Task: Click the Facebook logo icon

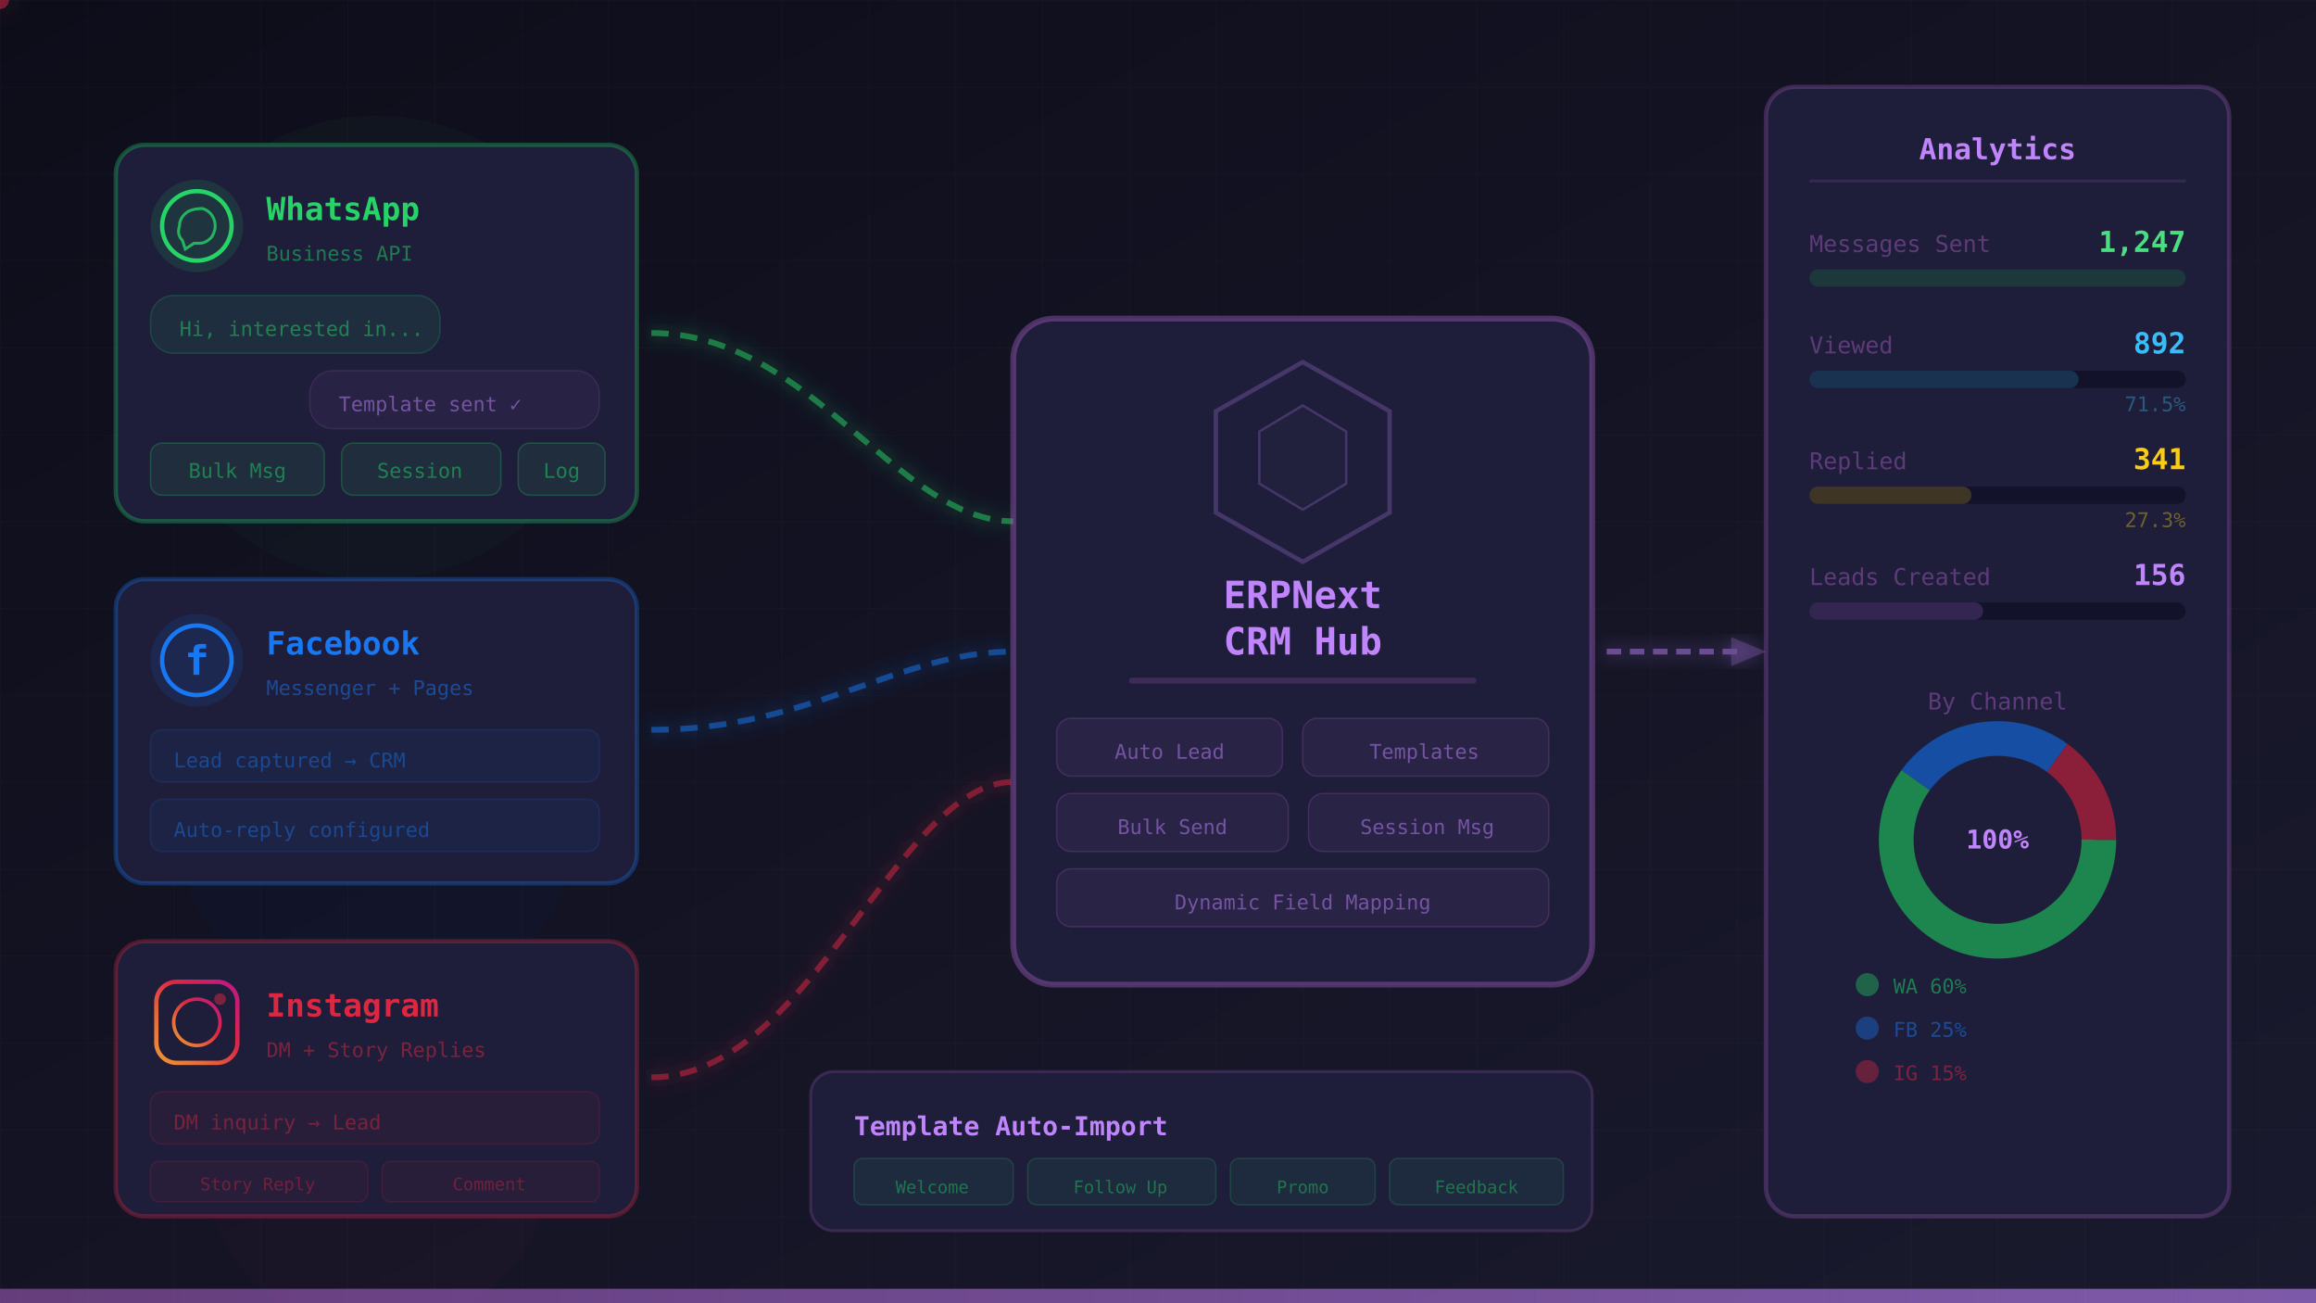Action: click(196, 660)
